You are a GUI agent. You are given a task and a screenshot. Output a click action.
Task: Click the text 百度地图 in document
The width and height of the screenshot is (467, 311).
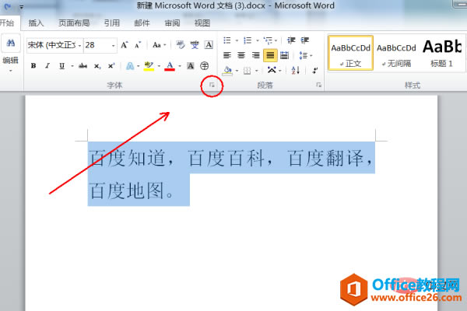(127, 190)
